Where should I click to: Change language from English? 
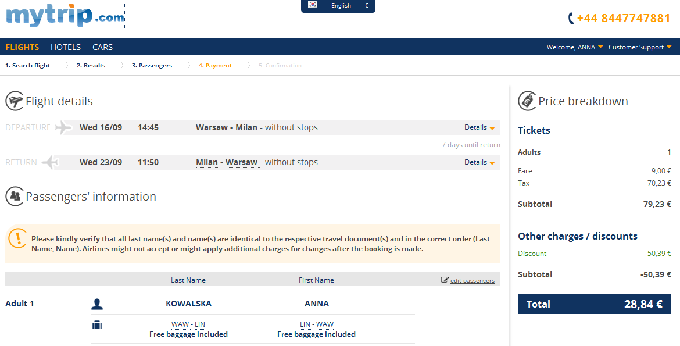341,6
